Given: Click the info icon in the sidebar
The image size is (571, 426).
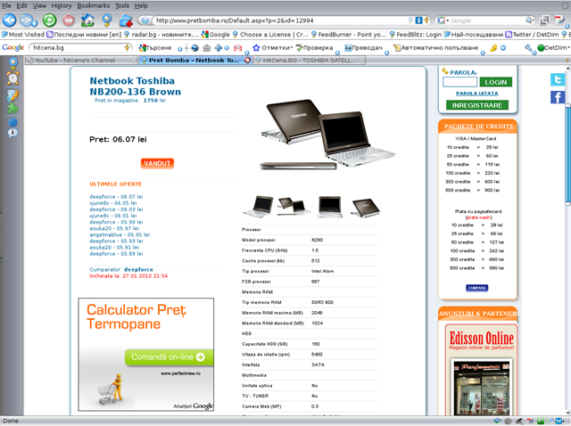Looking at the screenshot, I should point(12,132).
